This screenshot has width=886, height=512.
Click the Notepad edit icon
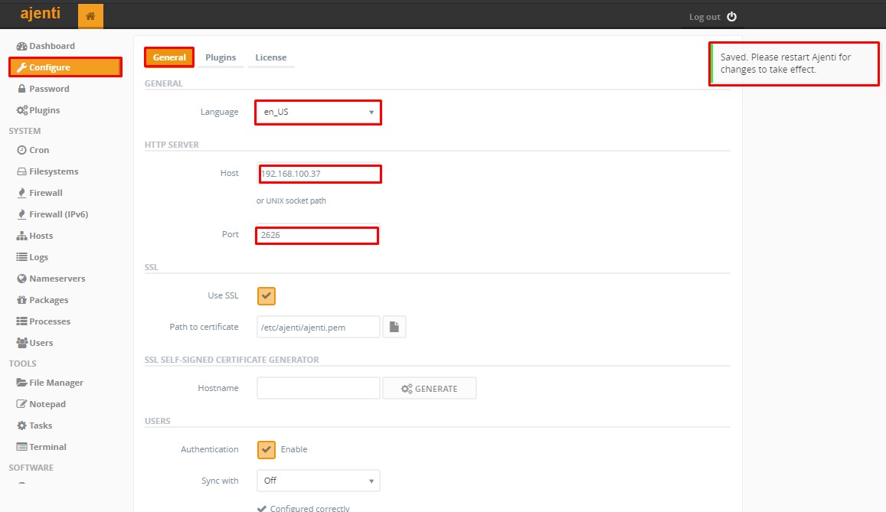(21, 404)
